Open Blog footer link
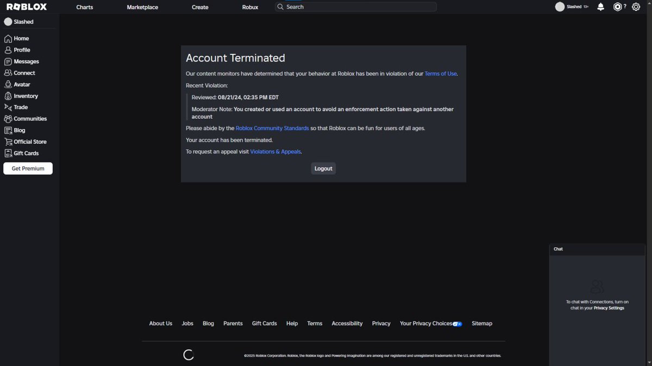This screenshot has height=366, width=652. pyautogui.click(x=208, y=324)
